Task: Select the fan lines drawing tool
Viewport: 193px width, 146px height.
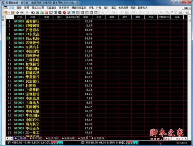Action: [127, 12]
